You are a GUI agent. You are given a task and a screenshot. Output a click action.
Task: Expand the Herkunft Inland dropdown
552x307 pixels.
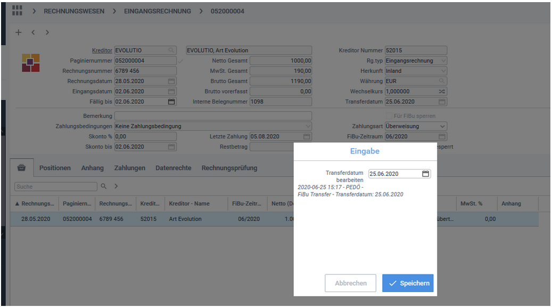(443, 71)
